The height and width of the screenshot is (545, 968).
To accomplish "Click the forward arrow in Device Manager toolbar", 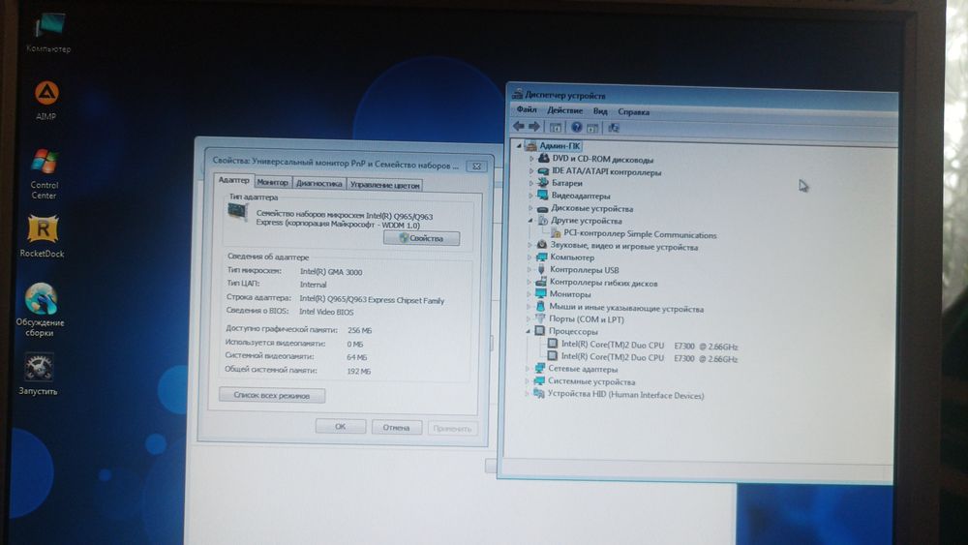I will click(x=534, y=127).
